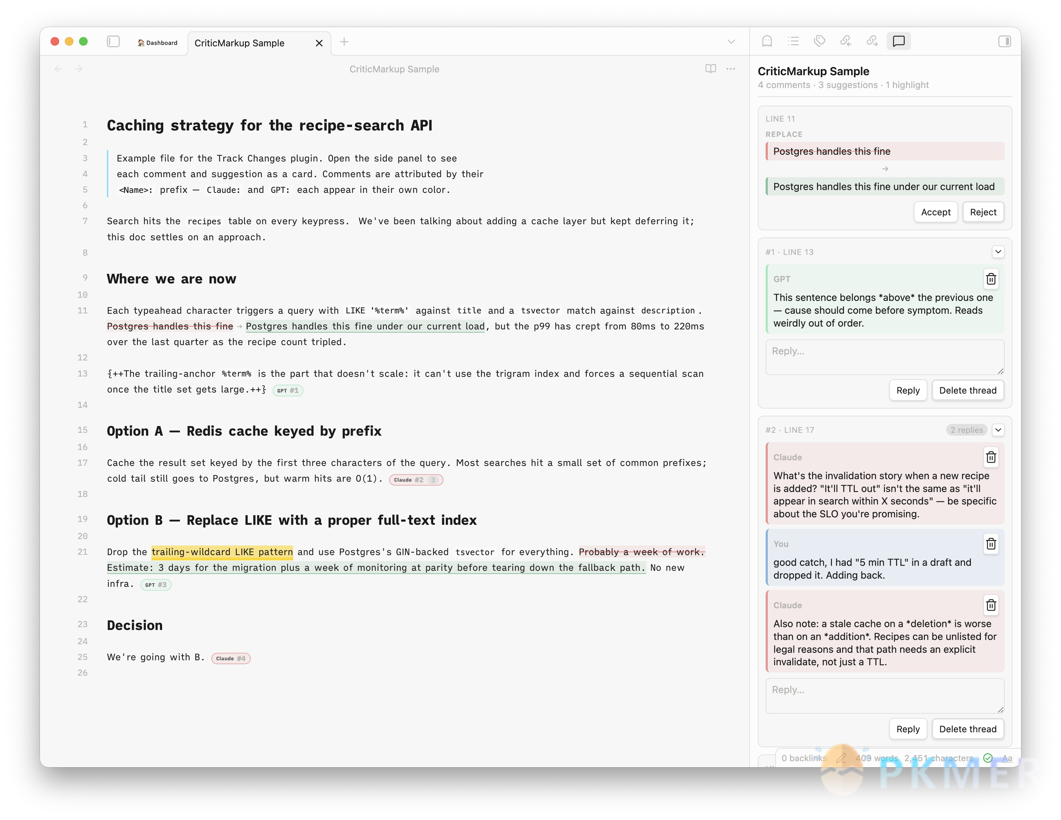Delete Claude's stale cache comment

991,605
